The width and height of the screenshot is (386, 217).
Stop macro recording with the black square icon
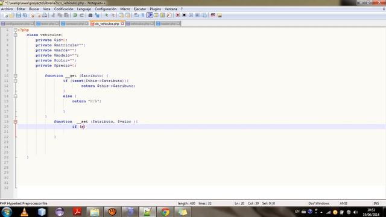point(184,15)
